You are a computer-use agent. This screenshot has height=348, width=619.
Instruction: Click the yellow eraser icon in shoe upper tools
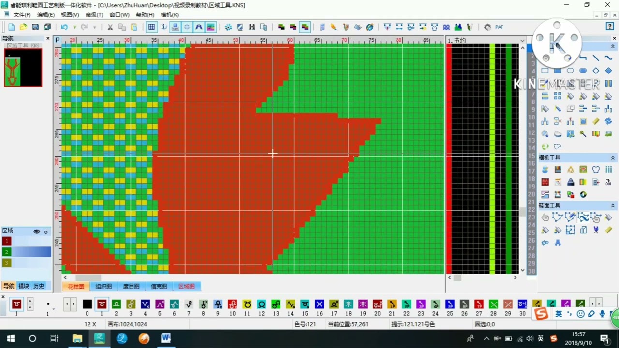pyautogui.click(x=608, y=230)
